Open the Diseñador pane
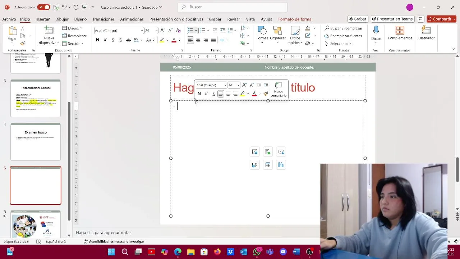This screenshot has width=460, height=259. tap(426, 33)
